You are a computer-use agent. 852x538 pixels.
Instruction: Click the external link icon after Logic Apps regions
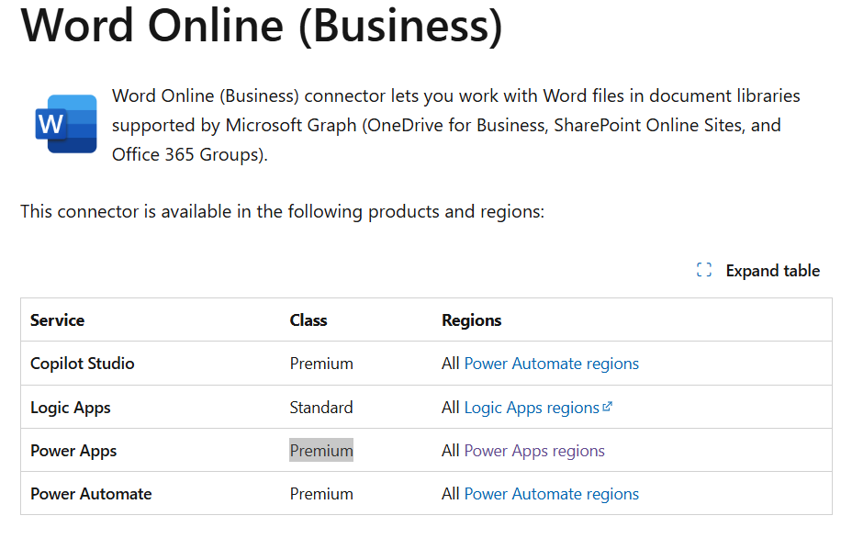point(608,407)
